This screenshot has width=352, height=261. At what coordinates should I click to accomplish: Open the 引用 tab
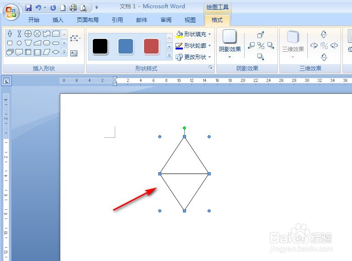click(x=117, y=20)
